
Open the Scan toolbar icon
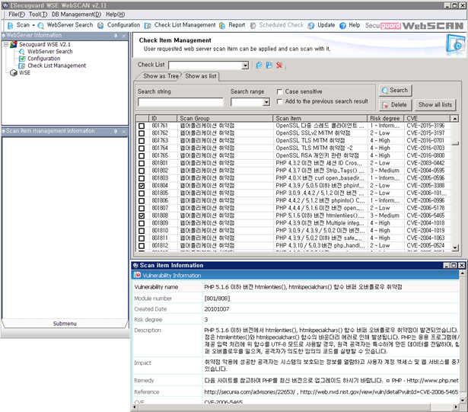click(11, 25)
